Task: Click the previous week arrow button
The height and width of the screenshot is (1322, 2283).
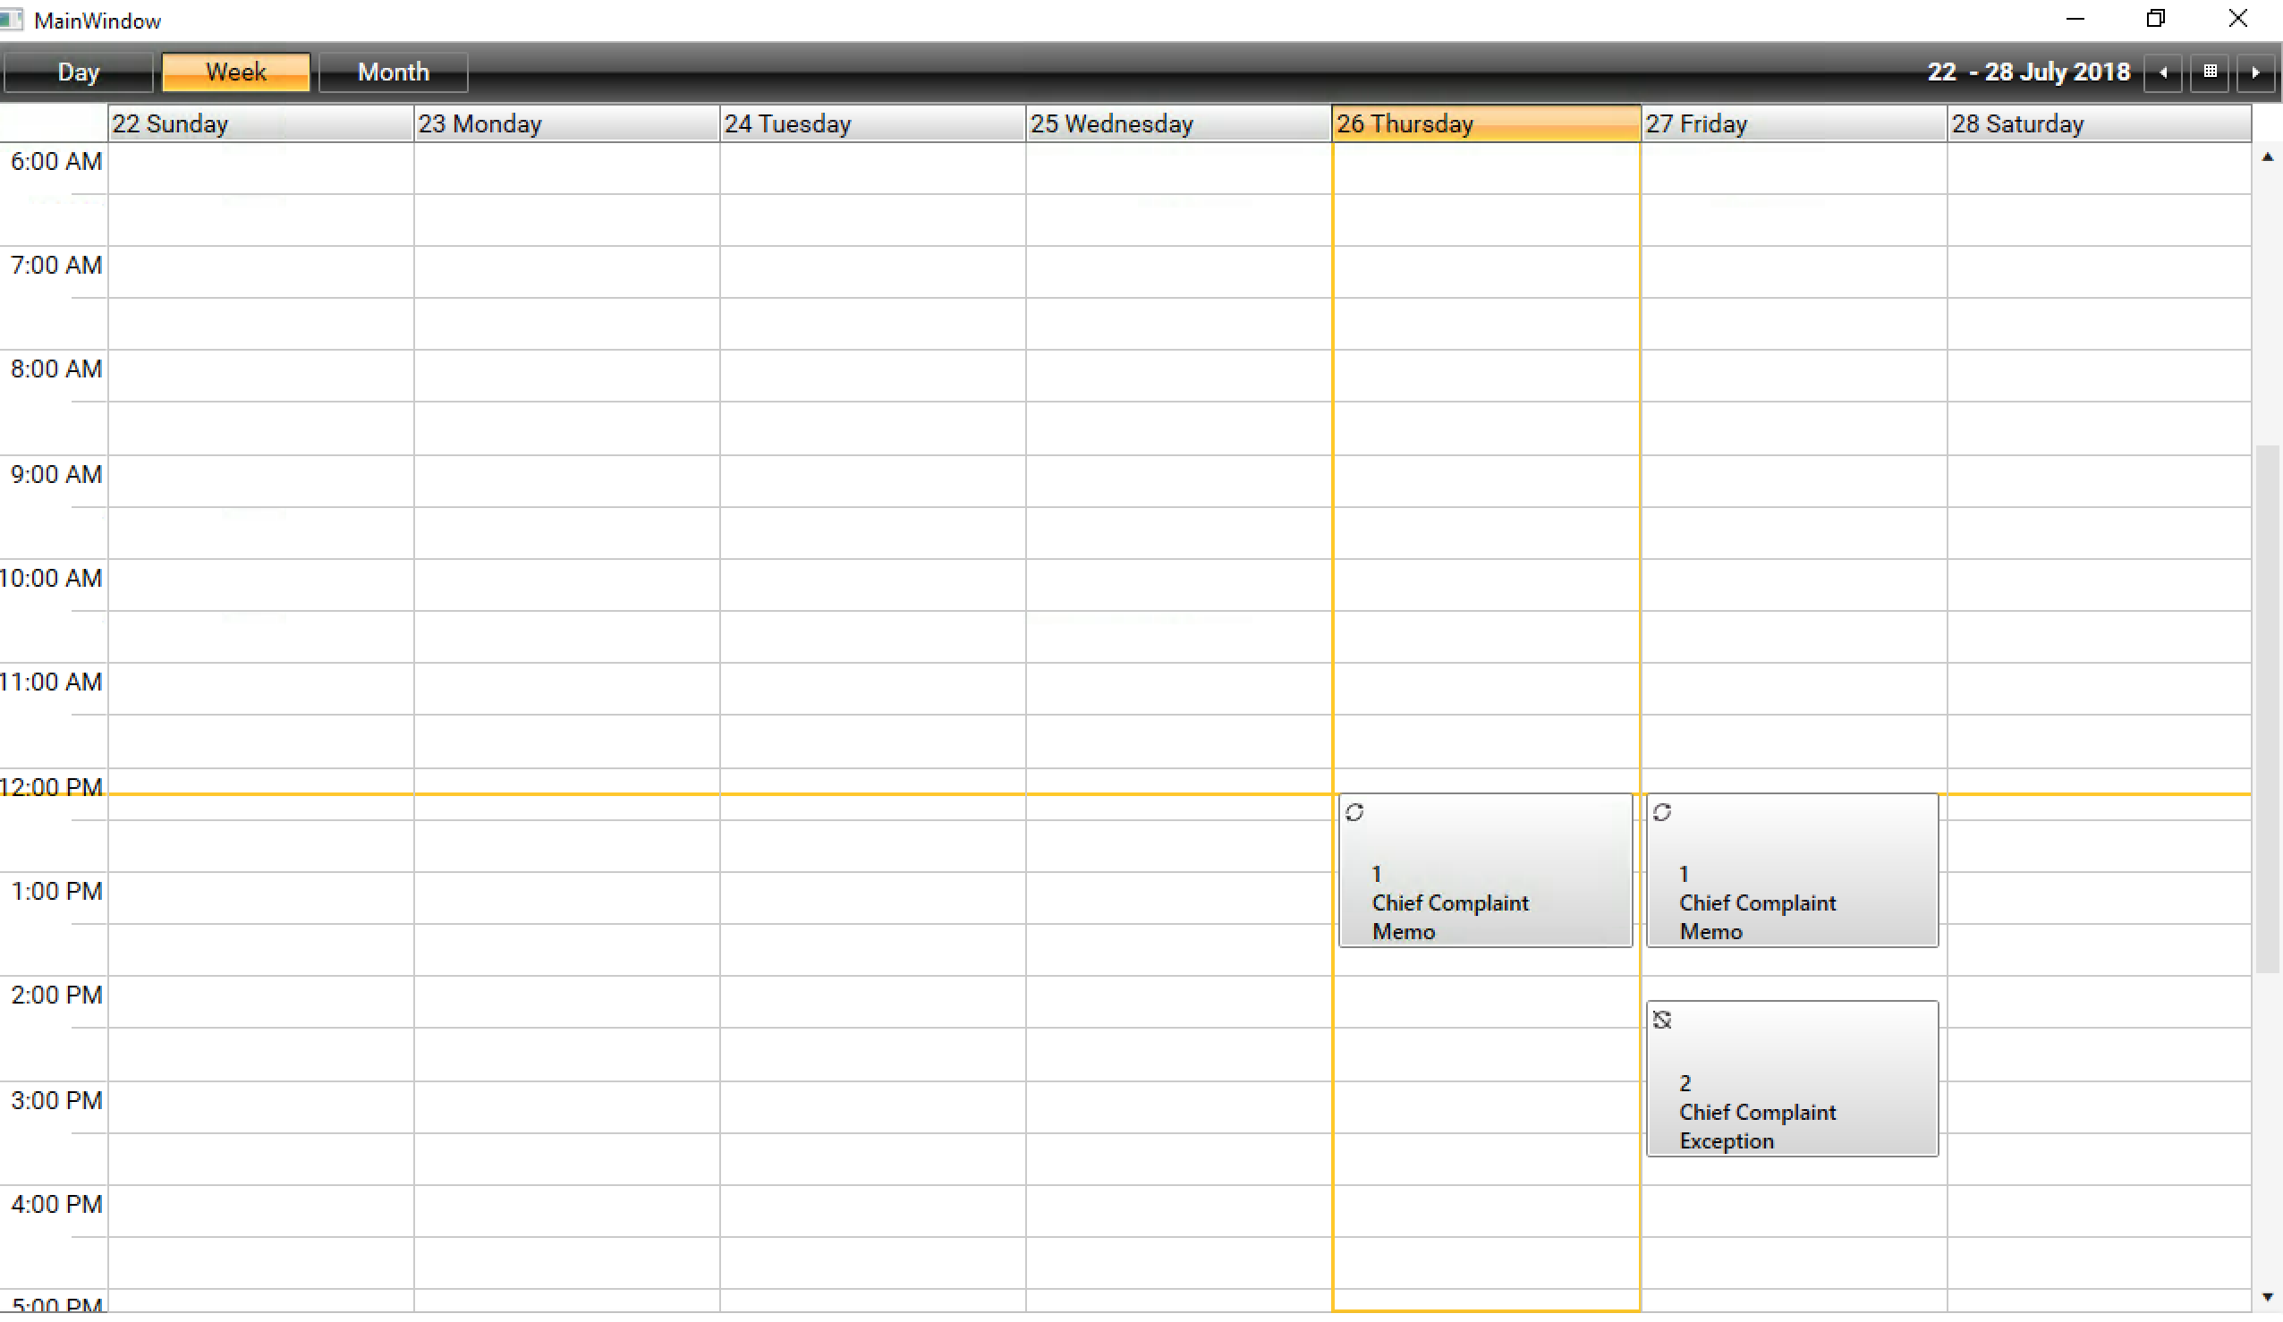Action: 2162,72
